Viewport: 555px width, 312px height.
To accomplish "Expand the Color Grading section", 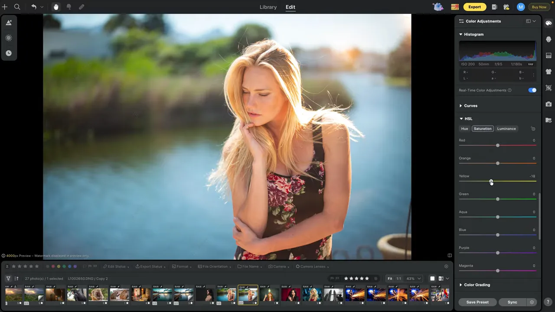I will coord(461,285).
